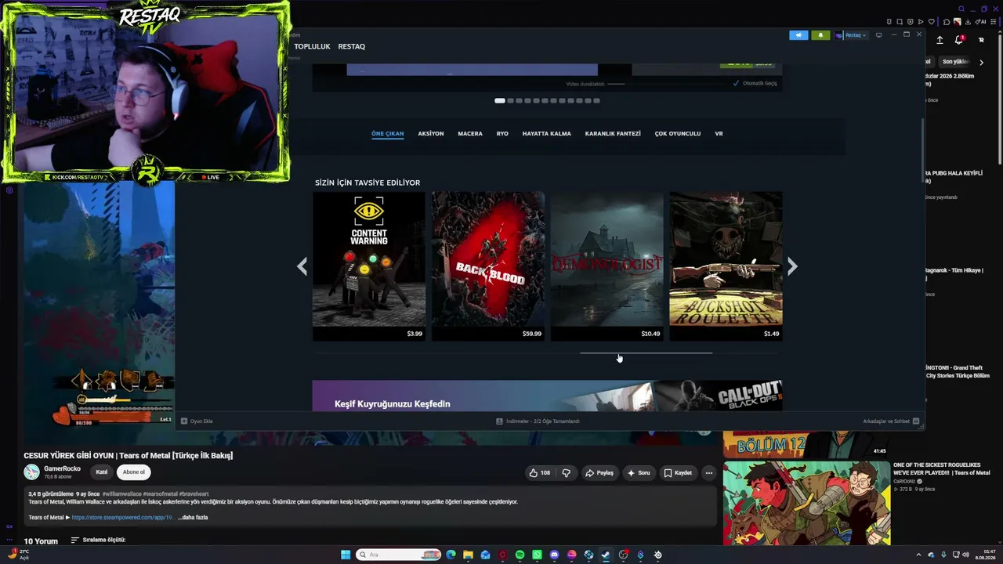This screenshot has width=1003, height=564.
Task: Open Steam İndirmeler downloads status
Action: click(538, 421)
